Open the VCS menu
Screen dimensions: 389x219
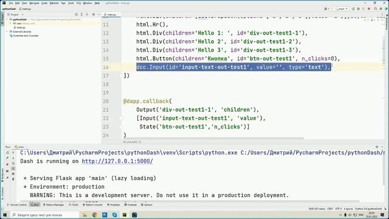78,3
